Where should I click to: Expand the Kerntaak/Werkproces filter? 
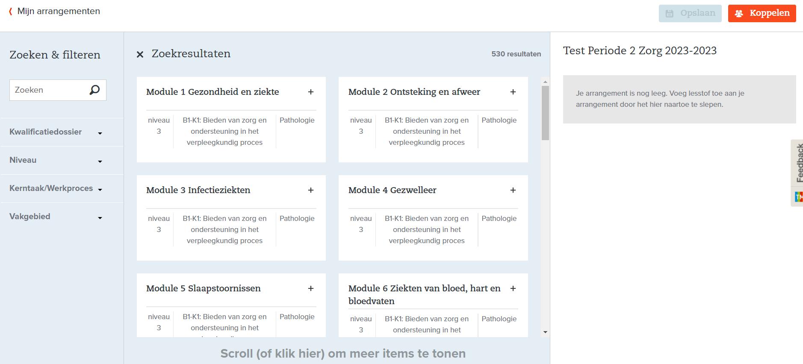click(56, 188)
